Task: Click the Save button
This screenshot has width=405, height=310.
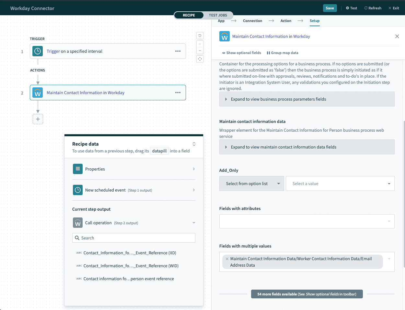Action: (330, 8)
